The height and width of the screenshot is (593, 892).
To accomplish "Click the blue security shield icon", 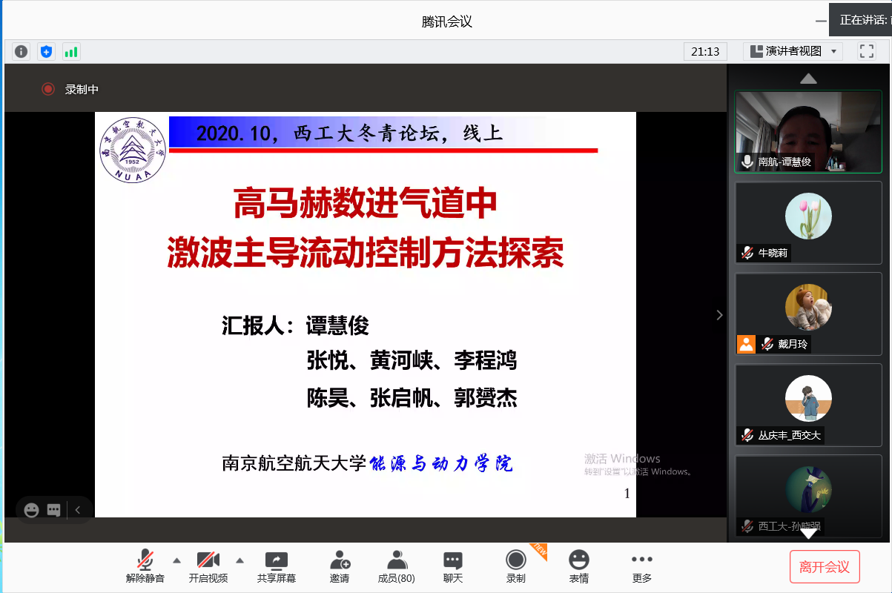I will click(47, 51).
